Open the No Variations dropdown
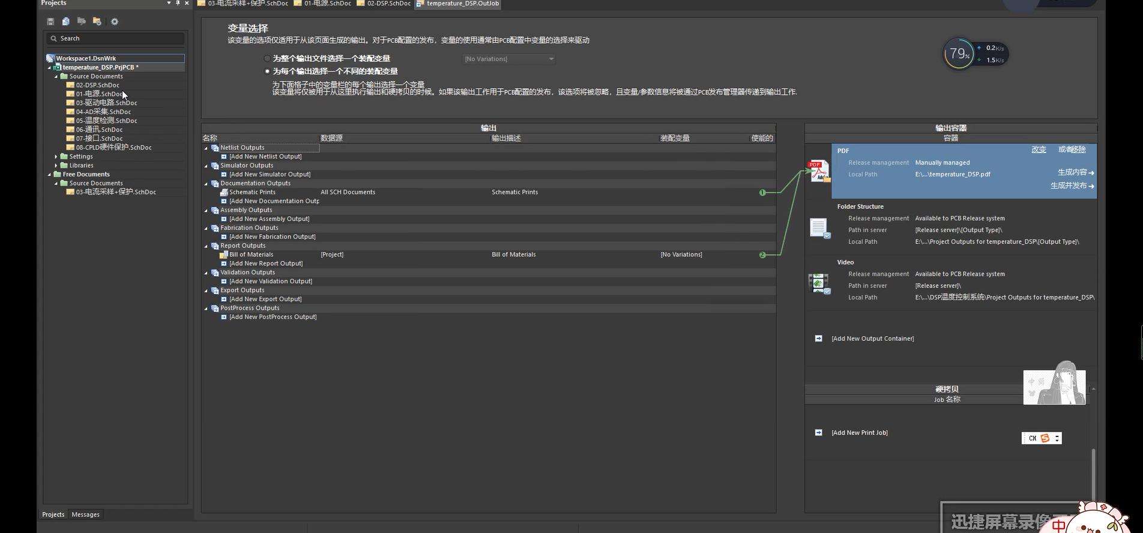The image size is (1143, 533). 509,59
